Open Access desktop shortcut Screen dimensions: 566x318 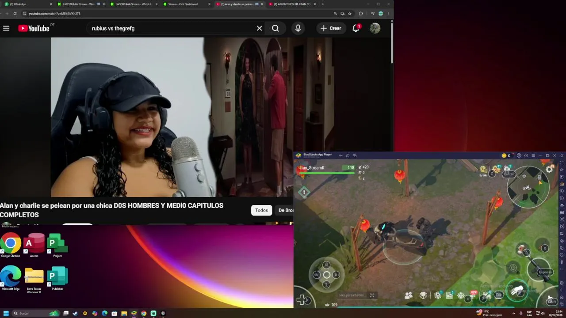pos(34,245)
